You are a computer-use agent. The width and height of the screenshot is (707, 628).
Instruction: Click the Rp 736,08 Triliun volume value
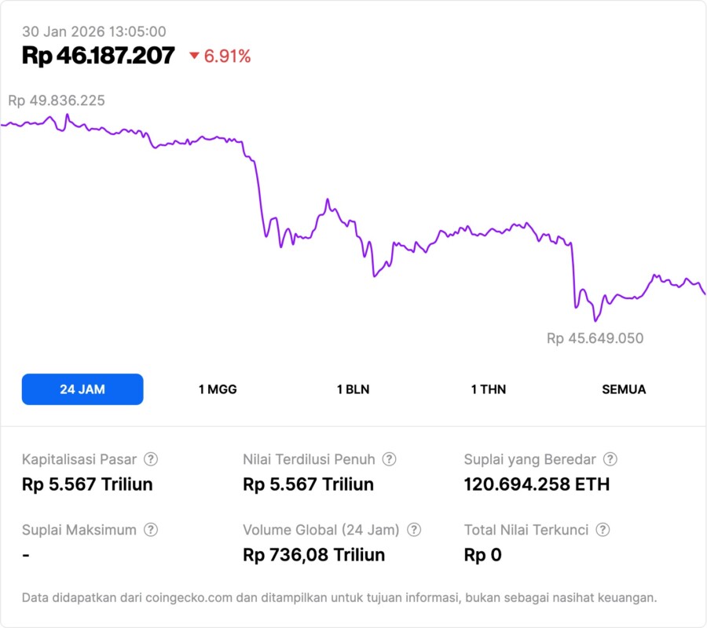tap(314, 555)
